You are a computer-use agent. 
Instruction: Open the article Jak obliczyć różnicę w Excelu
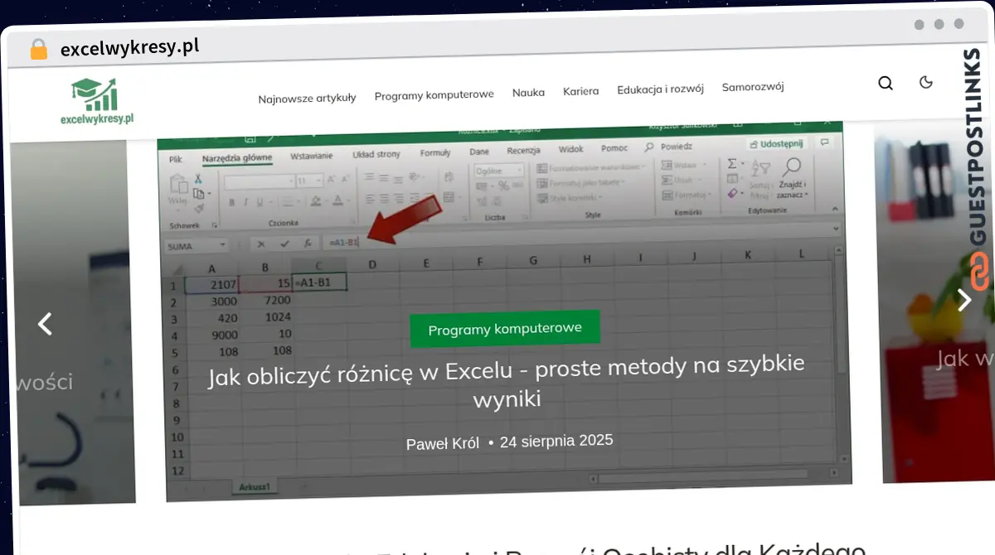point(507,382)
